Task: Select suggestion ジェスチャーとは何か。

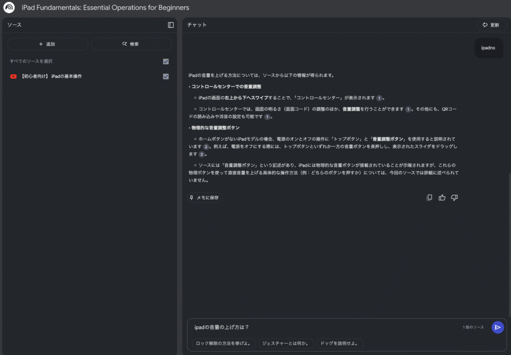Action: click(286, 343)
